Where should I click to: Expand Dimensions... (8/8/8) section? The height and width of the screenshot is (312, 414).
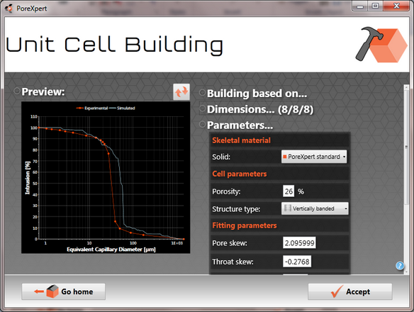[260, 109]
